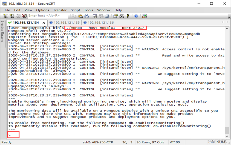Open the Transfer menu
The width and height of the screenshot is (231, 145).
[60, 10]
